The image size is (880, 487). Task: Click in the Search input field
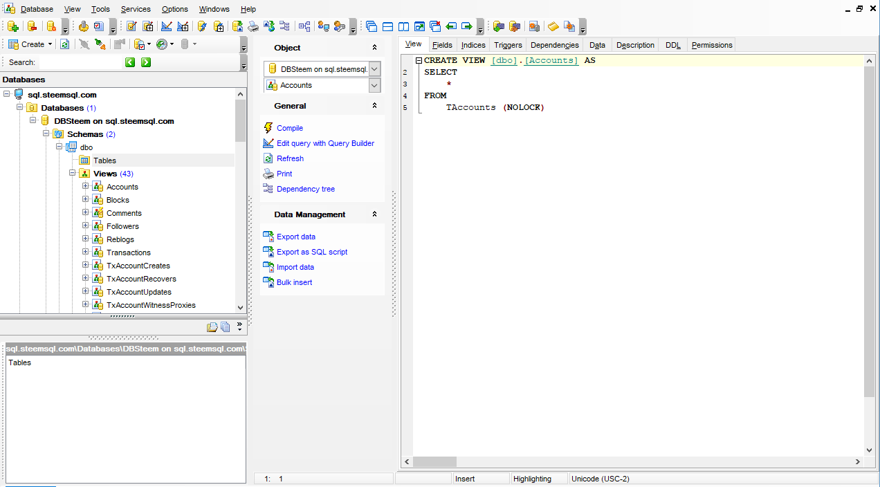pos(80,62)
